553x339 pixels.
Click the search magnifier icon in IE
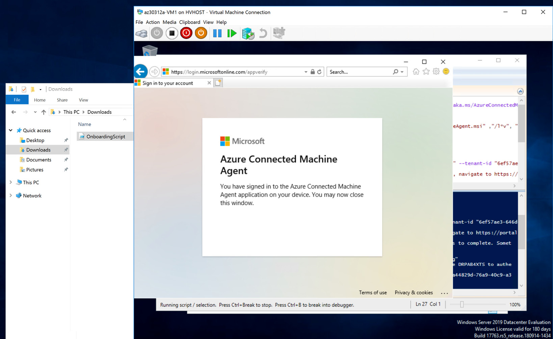(x=395, y=72)
